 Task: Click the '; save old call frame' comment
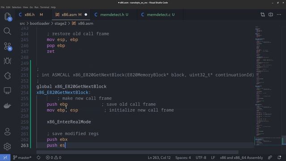click(x=129, y=104)
